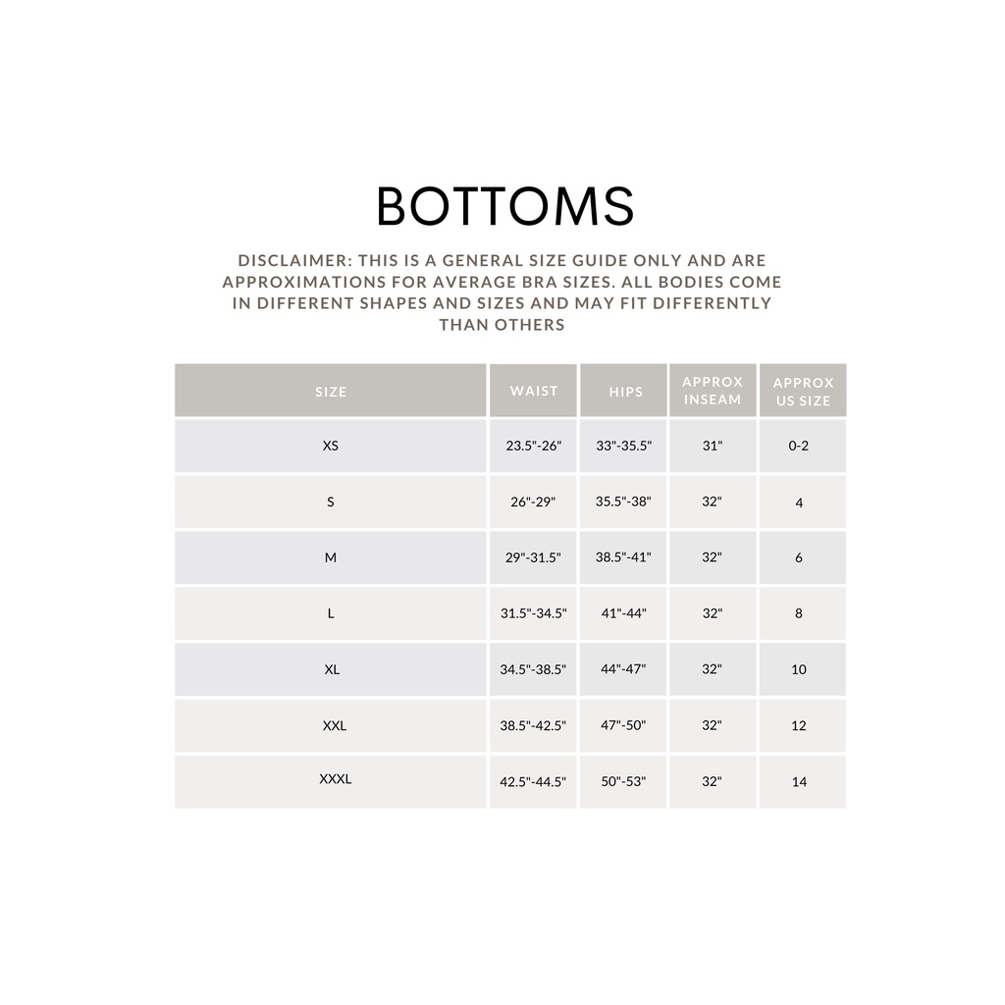The image size is (1005, 1005).
Task: Select the L size row label
Action: coord(331,613)
